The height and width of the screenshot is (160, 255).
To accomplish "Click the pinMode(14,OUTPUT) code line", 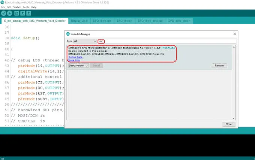I will pyautogui.click(x=41, y=66).
